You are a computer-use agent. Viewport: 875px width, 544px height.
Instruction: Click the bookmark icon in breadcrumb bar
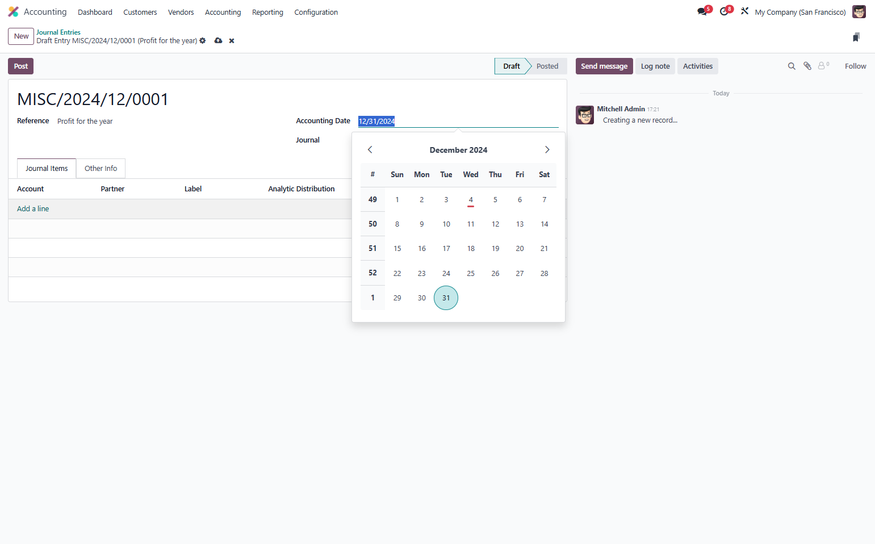[856, 37]
